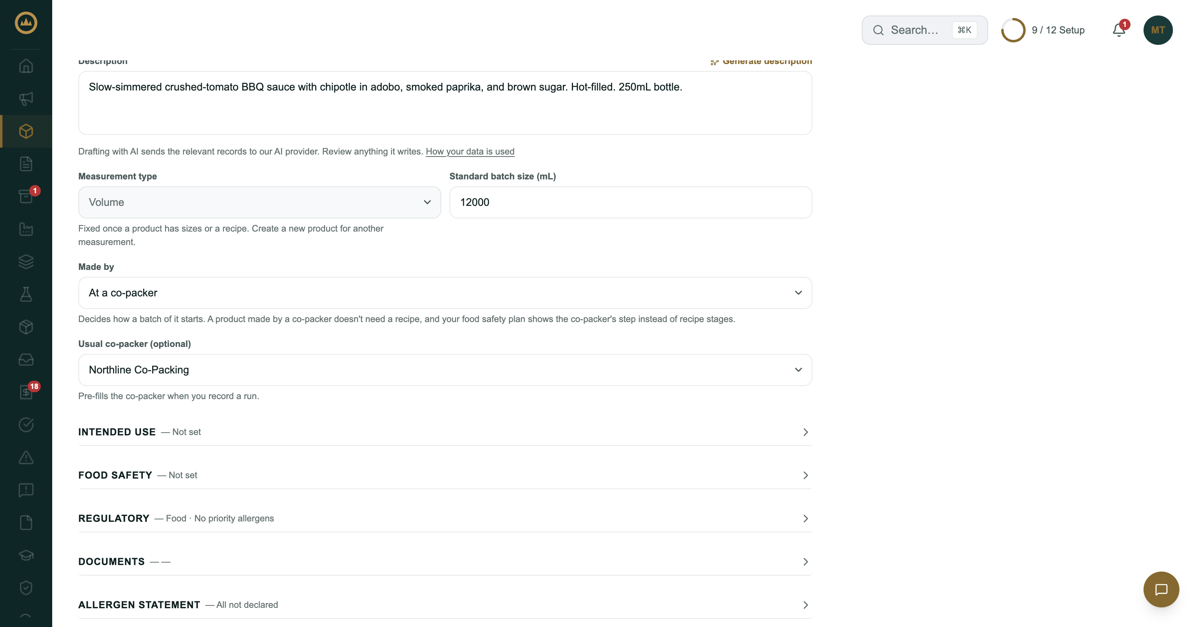Open the flask lab icon in sidebar
The image size is (1199, 627).
[26, 294]
